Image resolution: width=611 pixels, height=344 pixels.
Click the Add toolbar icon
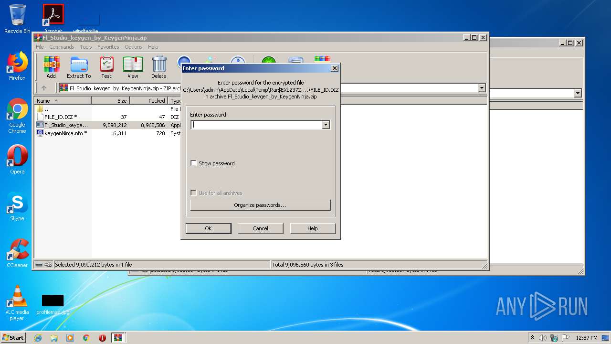(x=51, y=67)
